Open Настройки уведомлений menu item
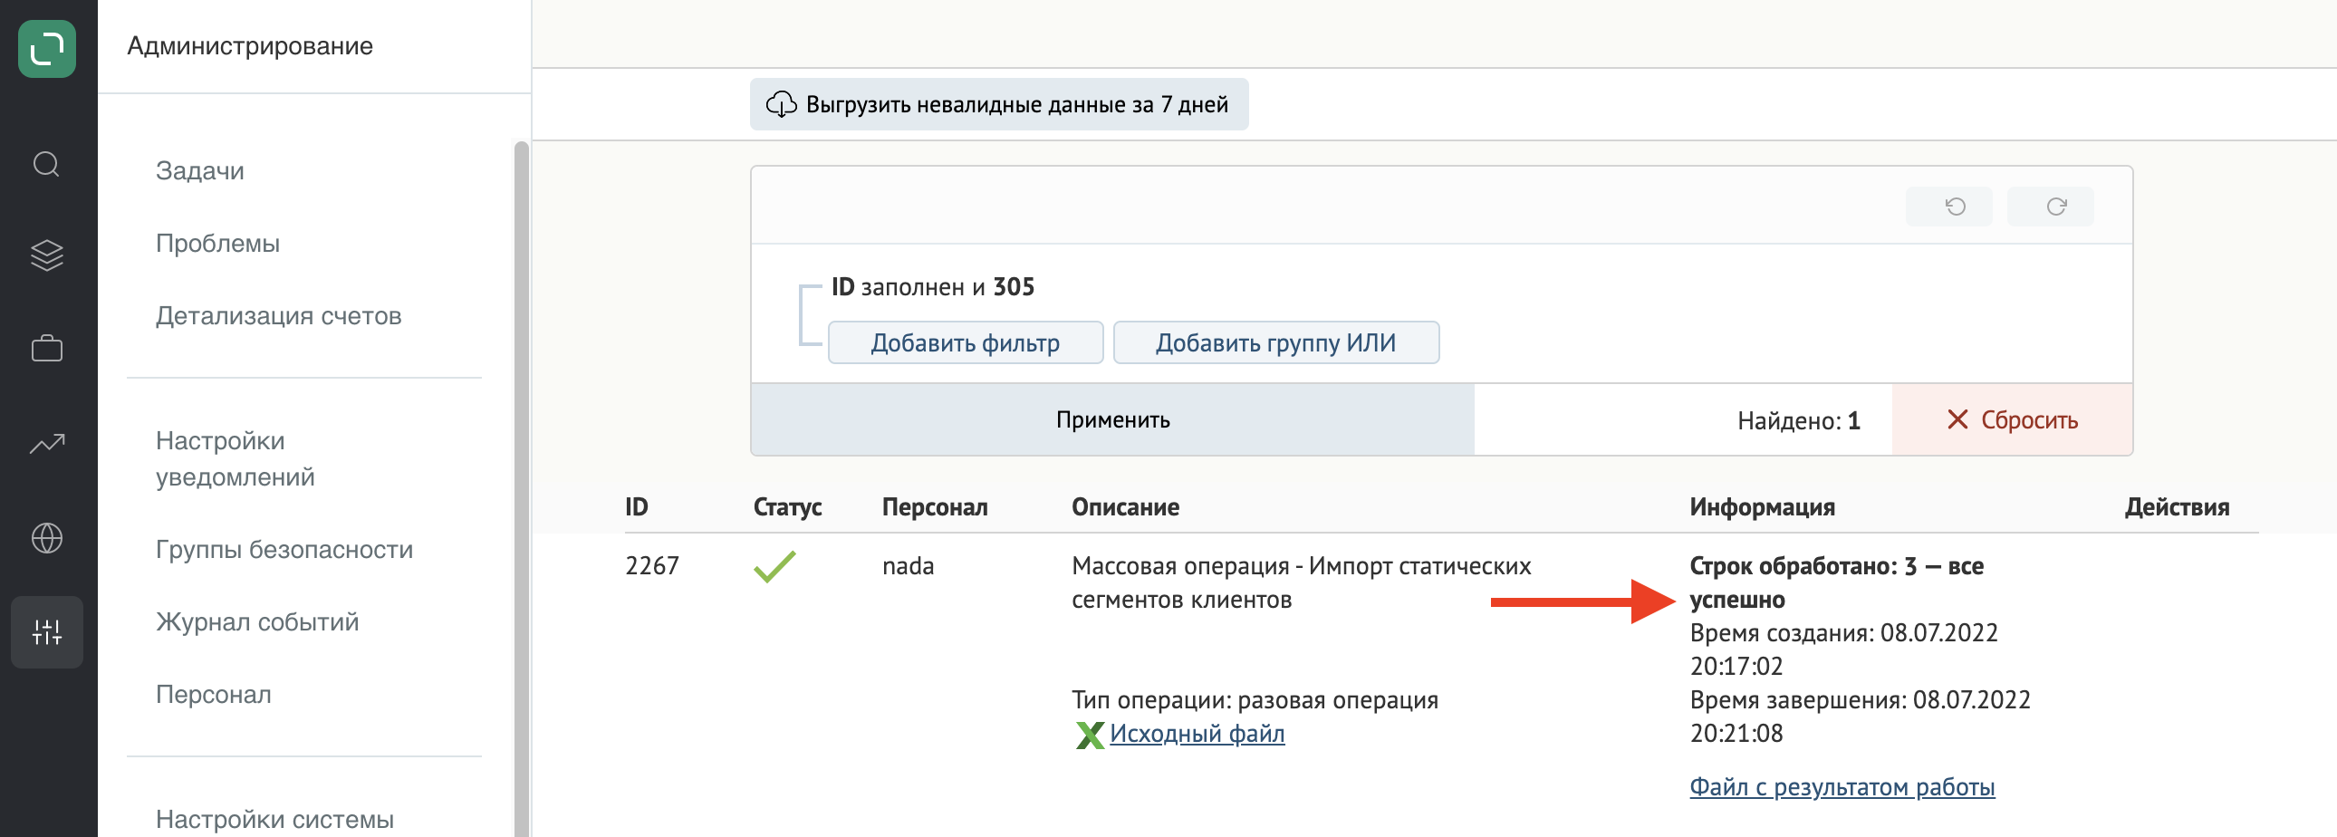 235,459
